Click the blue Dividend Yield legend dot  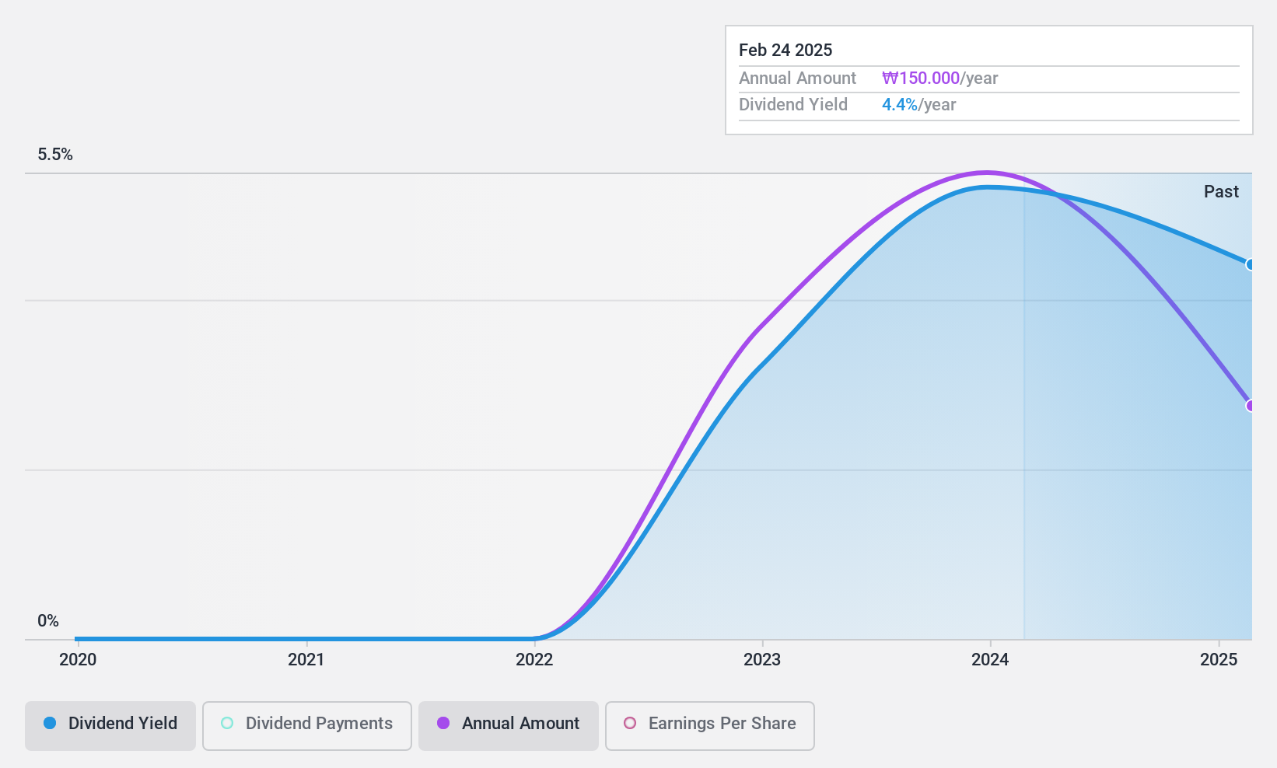point(50,723)
